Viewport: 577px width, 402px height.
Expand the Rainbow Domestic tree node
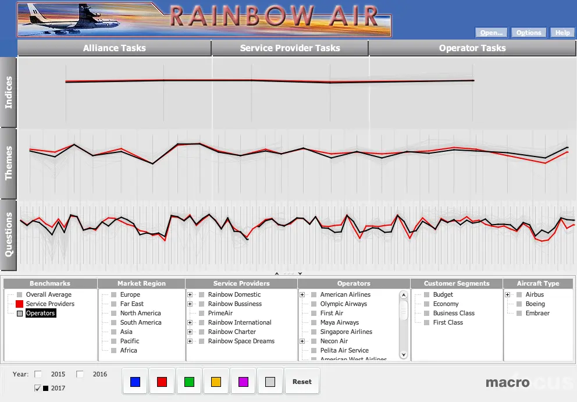[190, 294]
